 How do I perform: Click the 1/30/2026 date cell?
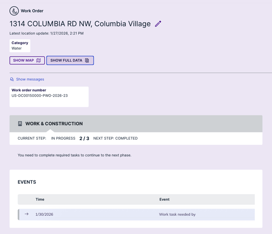click(x=44, y=214)
